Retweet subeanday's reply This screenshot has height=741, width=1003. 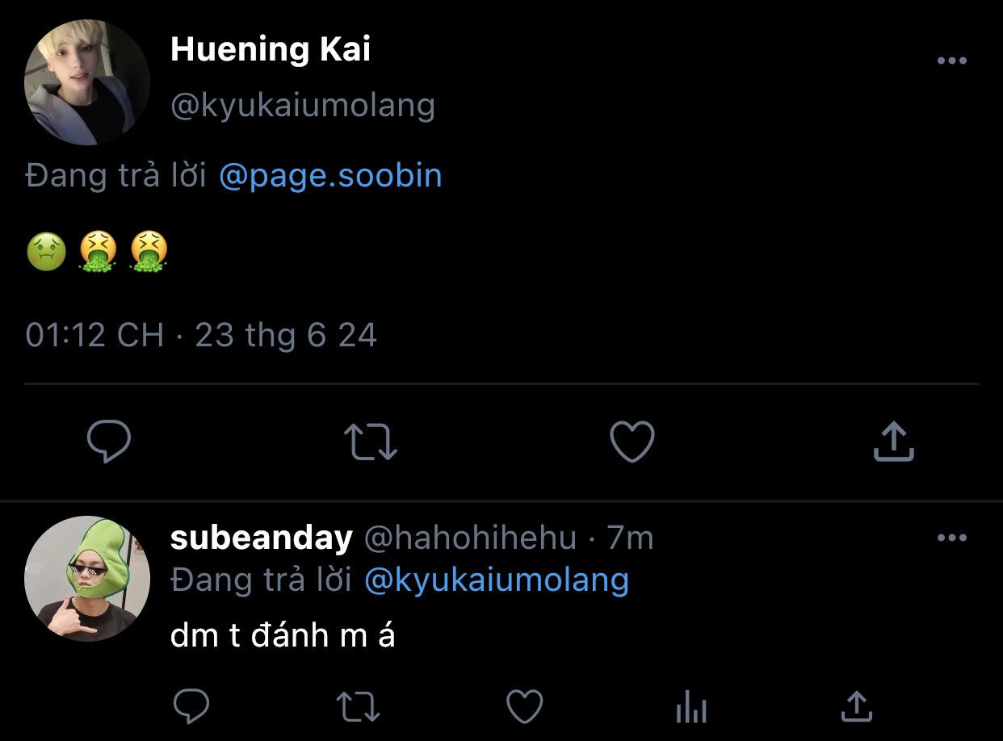tap(358, 708)
